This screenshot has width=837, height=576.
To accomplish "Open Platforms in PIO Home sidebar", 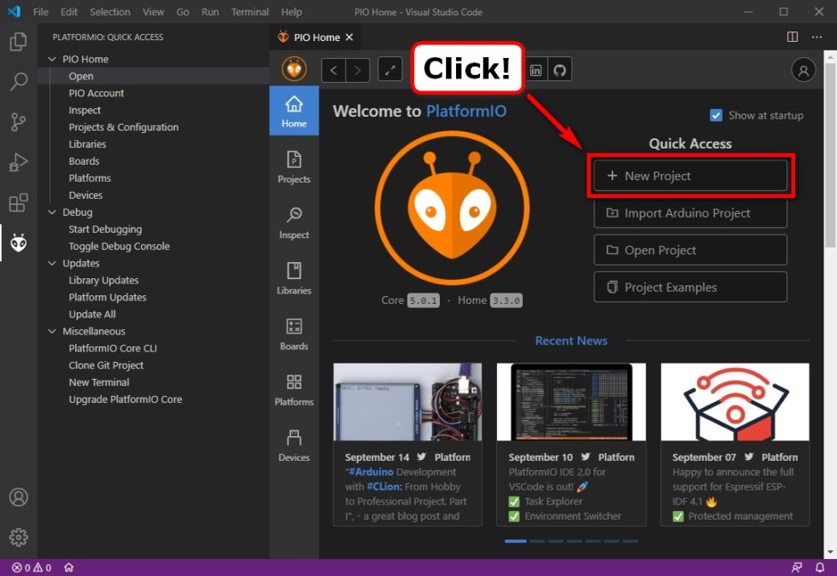I will pyautogui.click(x=294, y=389).
